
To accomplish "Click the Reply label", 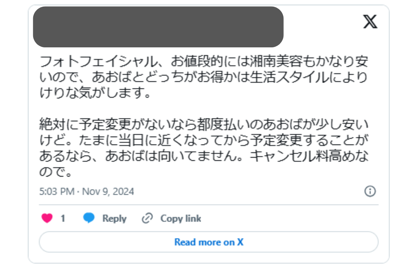I will pos(114,218).
